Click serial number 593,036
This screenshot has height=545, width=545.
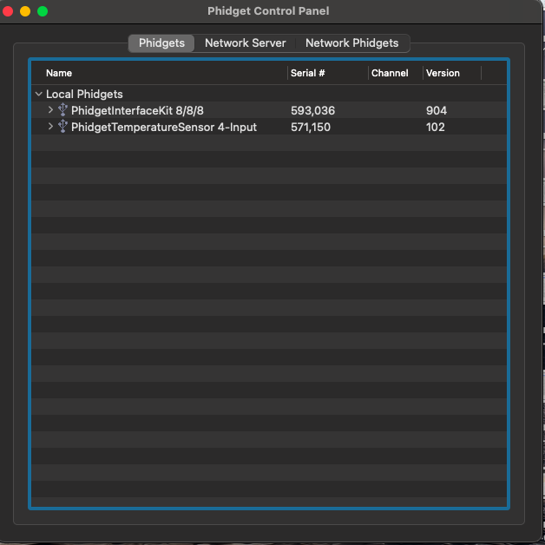pyautogui.click(x=312, y=110)
